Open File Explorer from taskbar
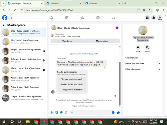The image size is (167, 125). (28, 122)
